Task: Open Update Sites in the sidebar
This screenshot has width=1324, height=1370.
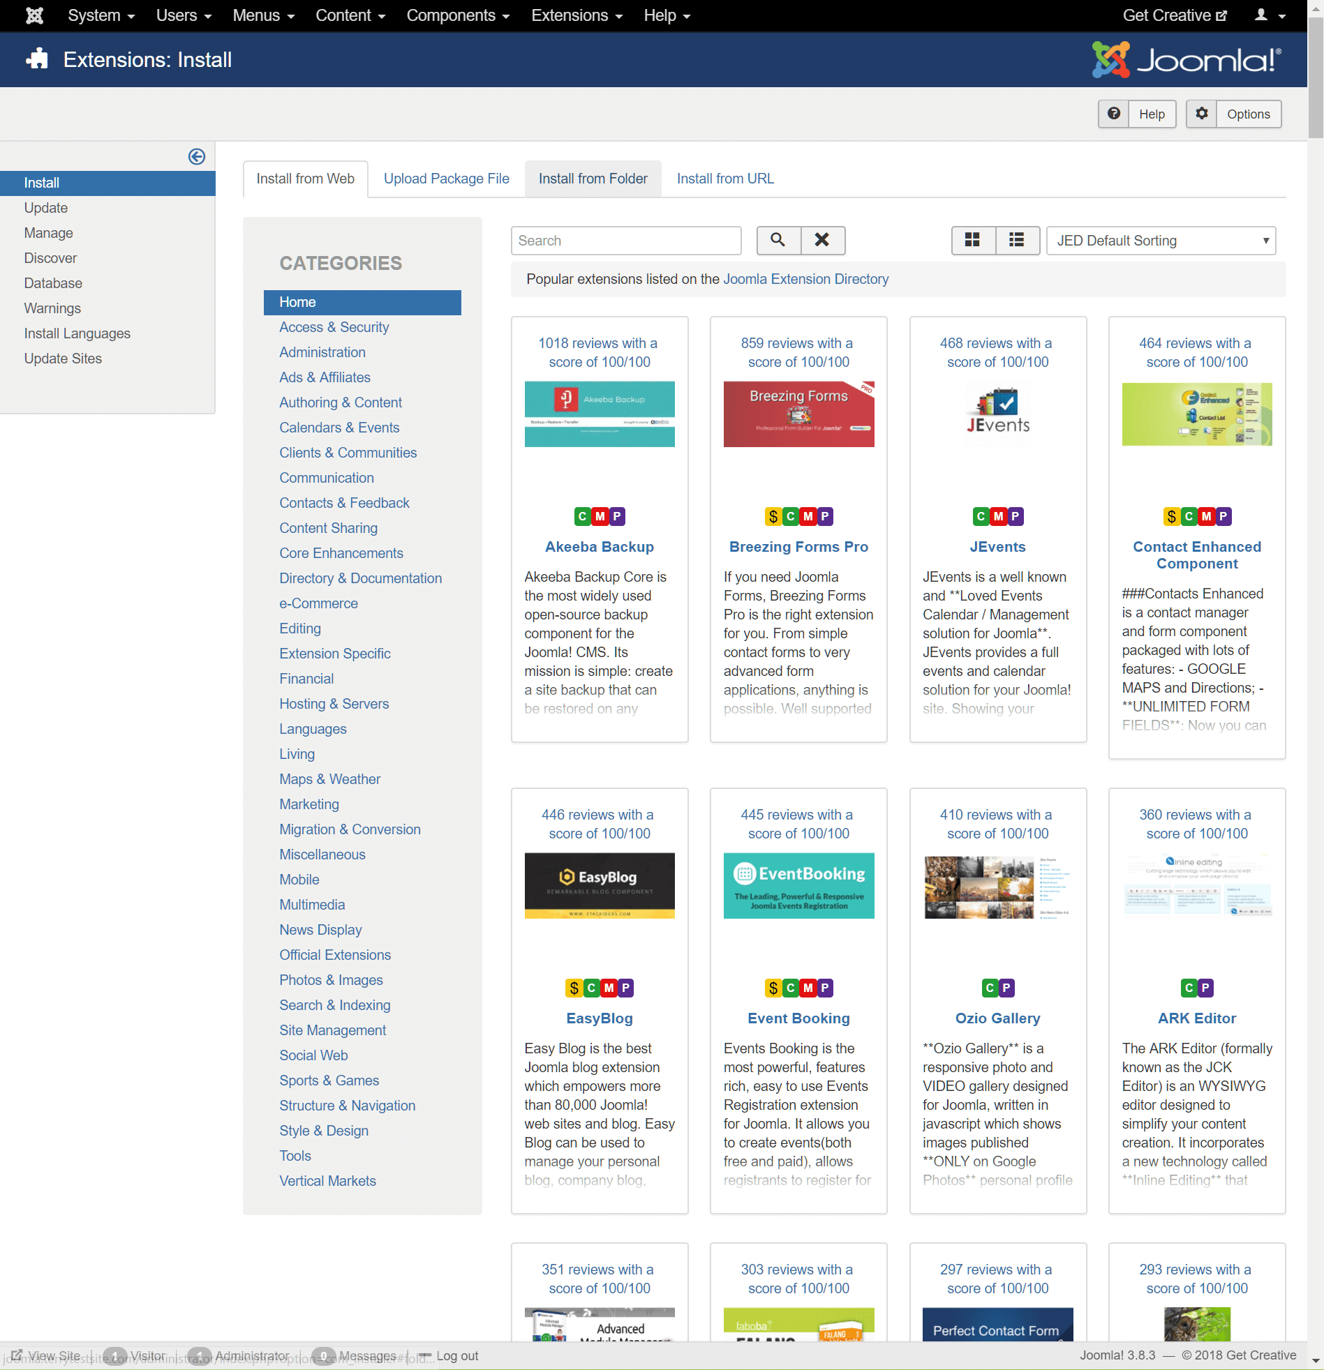Action: coord(63,359)
